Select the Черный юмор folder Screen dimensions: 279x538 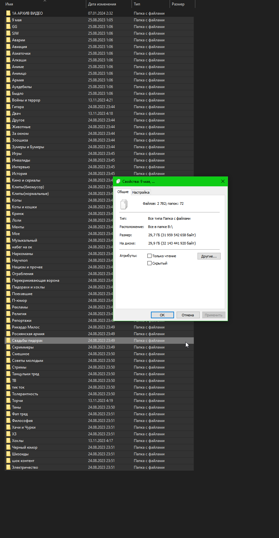(25, 447)
